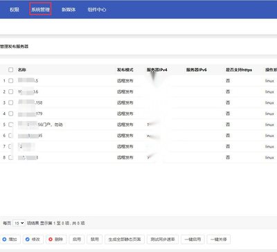Viewport: 277px width, 252px height.
Task: Tick the select-all checkbox in table header
Action: (x=11, y=70)
